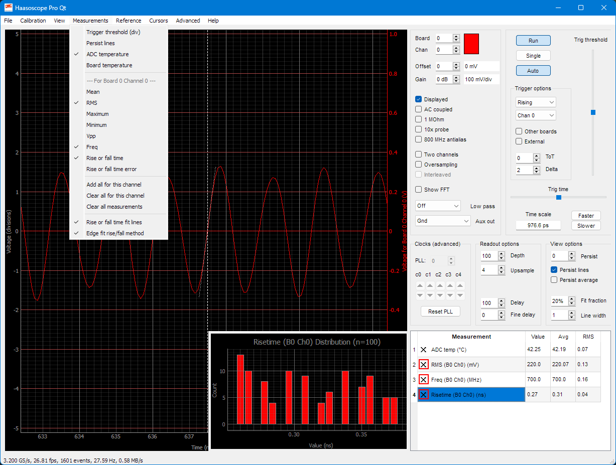
Task: Open the Rising trigger edge dropdown
Action: (536, 102)
